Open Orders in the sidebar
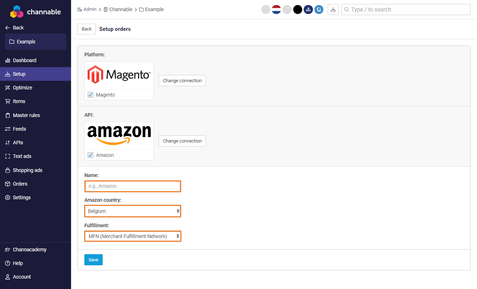Image resolution: width=477 pixels, height=289 pixels. 36,184
